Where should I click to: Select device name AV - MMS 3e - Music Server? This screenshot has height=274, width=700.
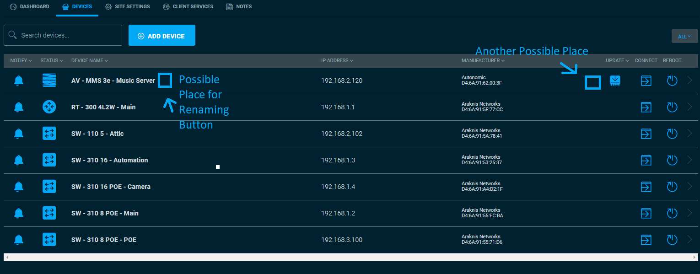113,81
